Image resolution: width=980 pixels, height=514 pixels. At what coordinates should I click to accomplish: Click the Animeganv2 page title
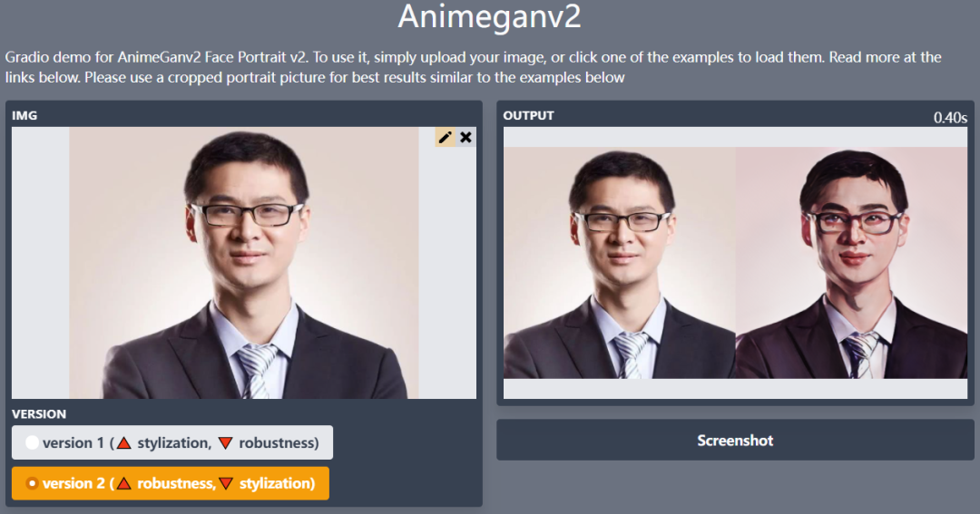point(489,16)
